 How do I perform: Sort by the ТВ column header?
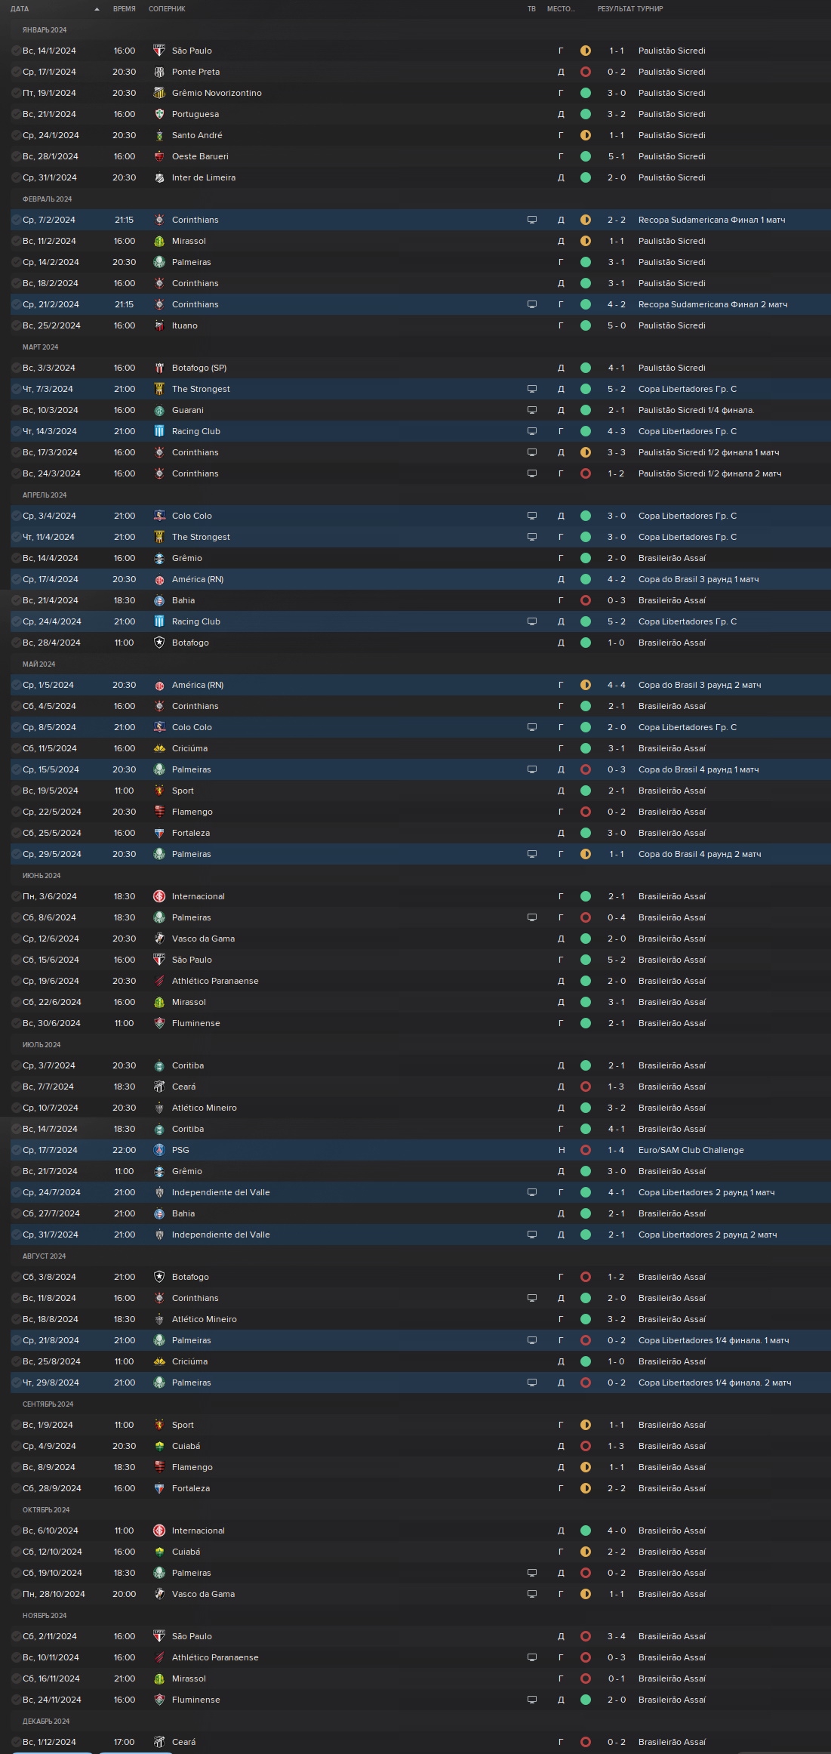[531, 9]
